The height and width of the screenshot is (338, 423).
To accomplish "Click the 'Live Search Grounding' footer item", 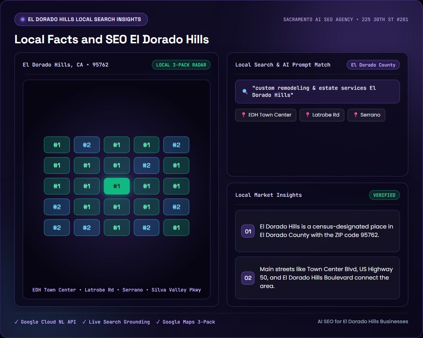I will coord(116,322).
